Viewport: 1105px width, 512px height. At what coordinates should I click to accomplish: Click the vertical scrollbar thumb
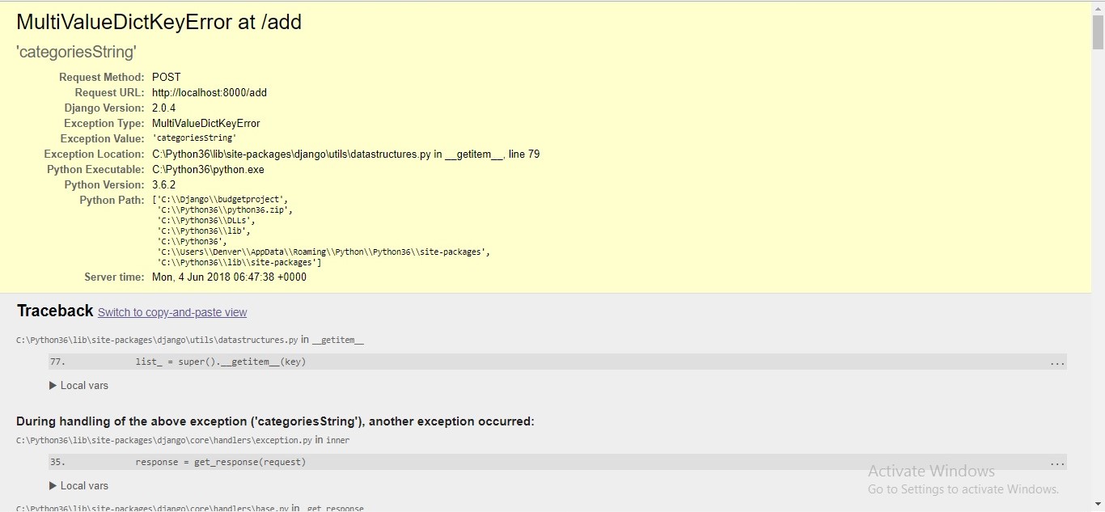(1098, 32)
